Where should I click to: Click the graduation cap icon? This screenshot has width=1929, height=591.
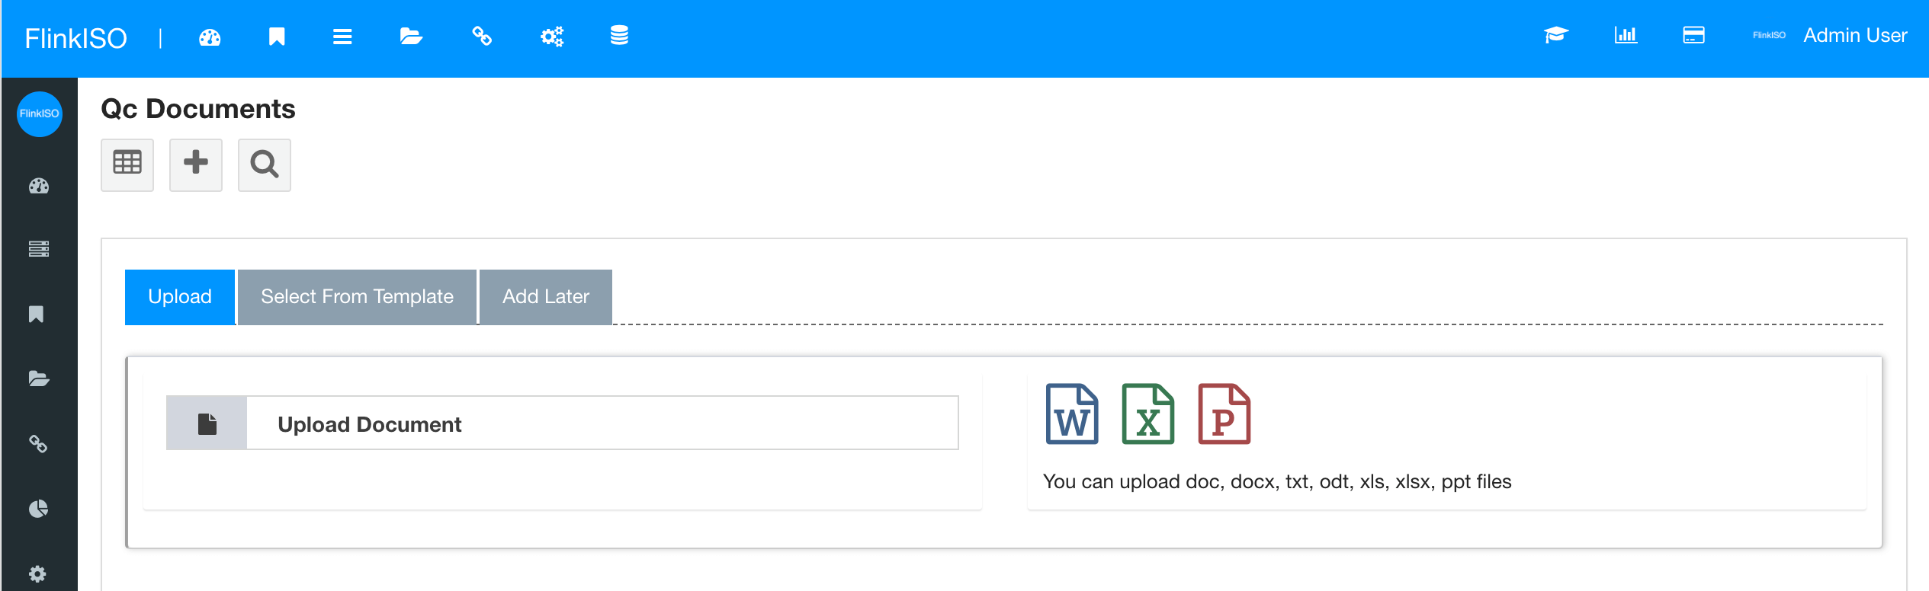coord(1556,35)
